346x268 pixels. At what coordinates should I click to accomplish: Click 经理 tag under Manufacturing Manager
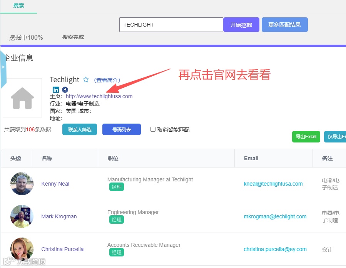coord(117,187)
